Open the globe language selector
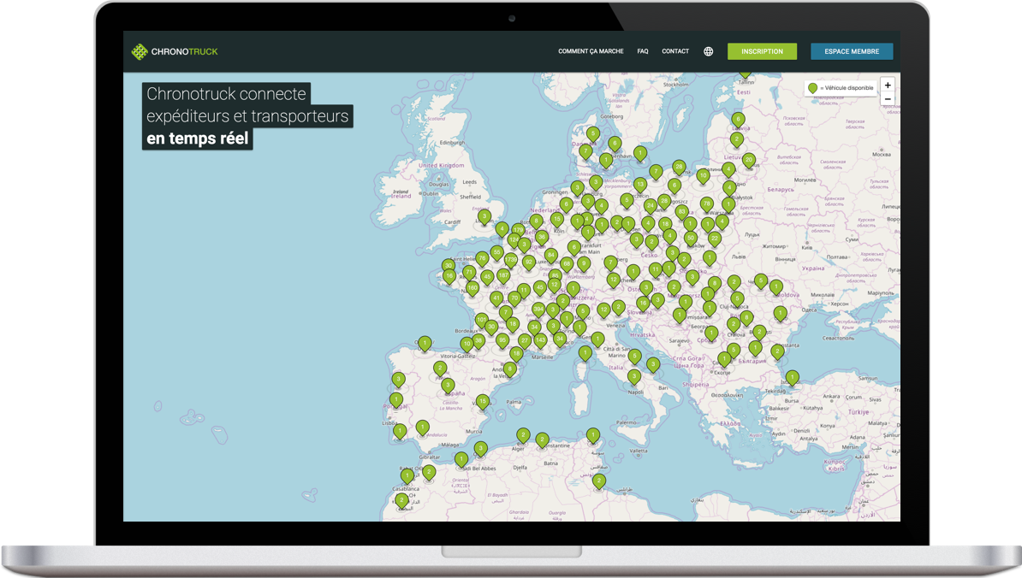Viewport: 1022px width, 578px height. click(708, 51)
